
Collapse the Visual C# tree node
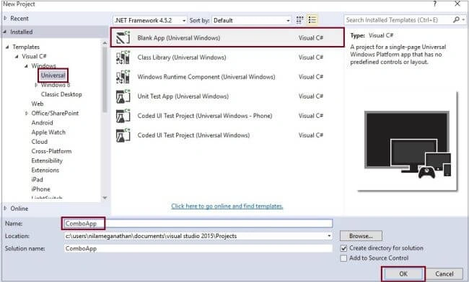(x=17, y=56)
